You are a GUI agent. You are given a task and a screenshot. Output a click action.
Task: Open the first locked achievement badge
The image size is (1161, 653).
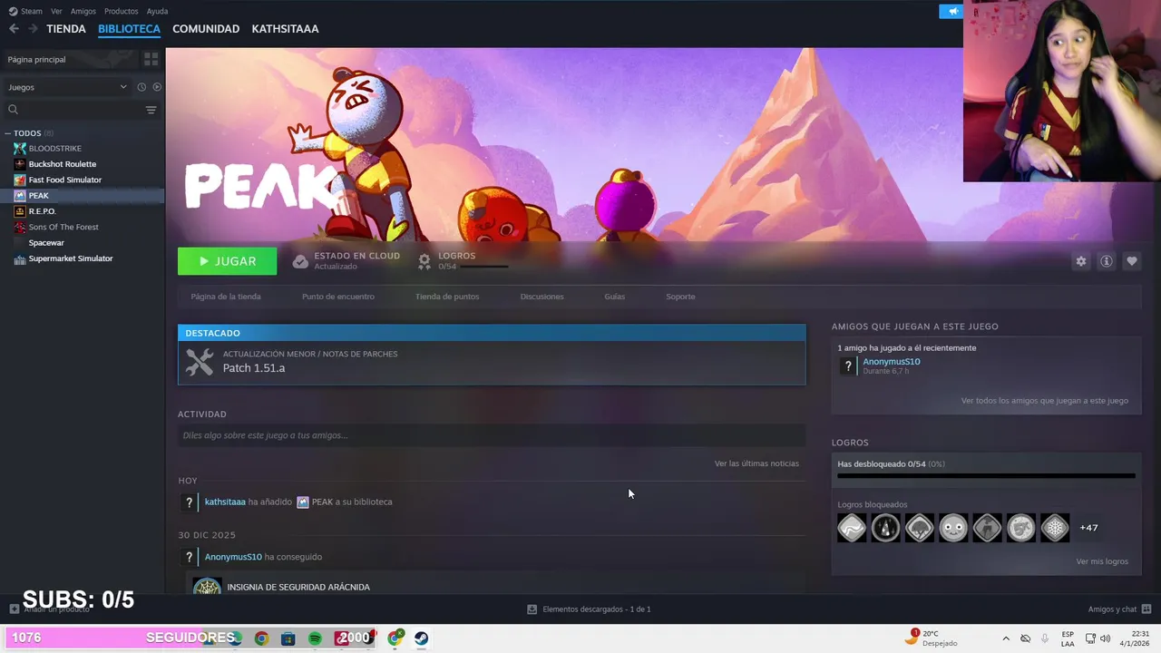(852, 528)
